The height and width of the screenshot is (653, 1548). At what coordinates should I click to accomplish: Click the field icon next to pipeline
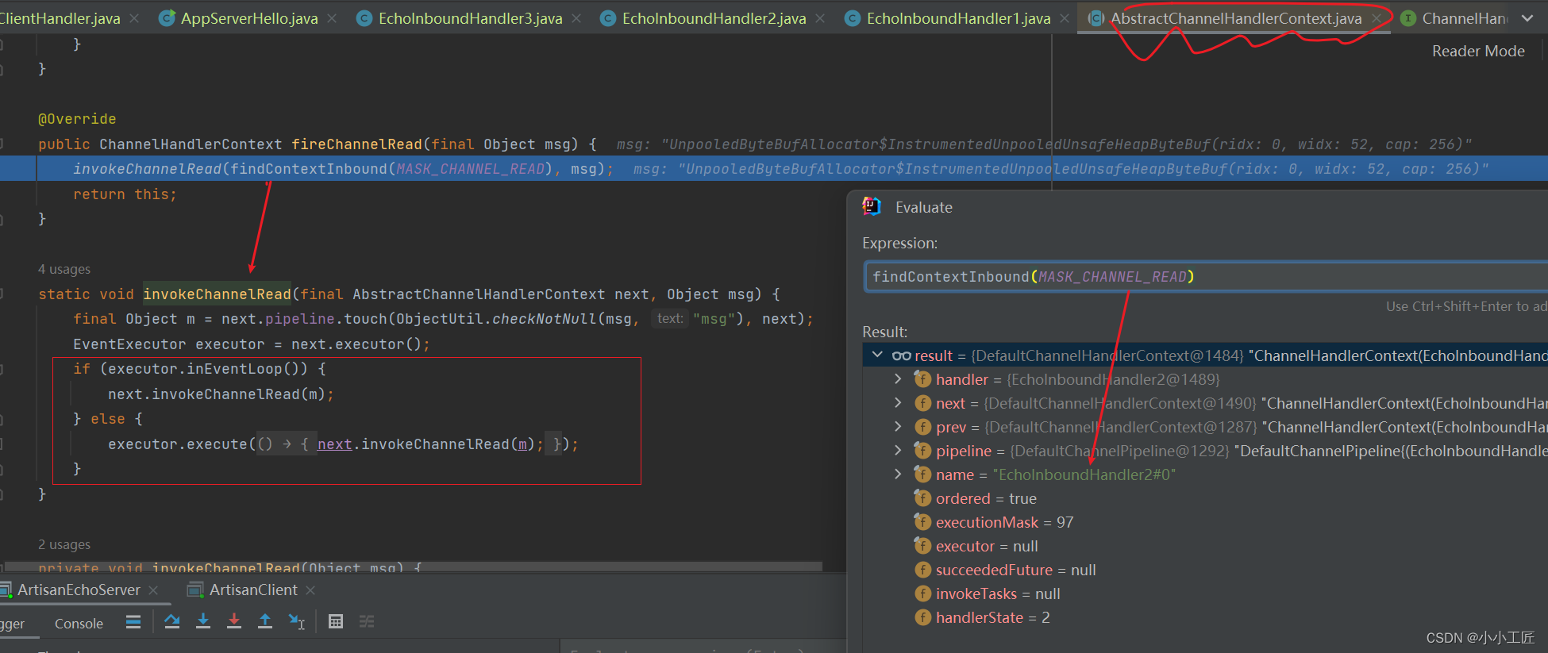[x=922, y=451]
